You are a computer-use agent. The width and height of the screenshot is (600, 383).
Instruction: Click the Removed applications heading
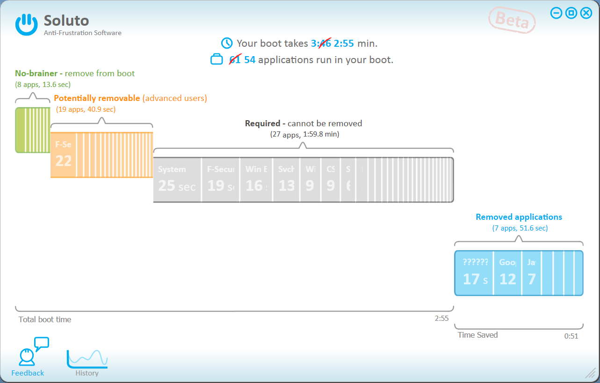[x=519, y=217]
